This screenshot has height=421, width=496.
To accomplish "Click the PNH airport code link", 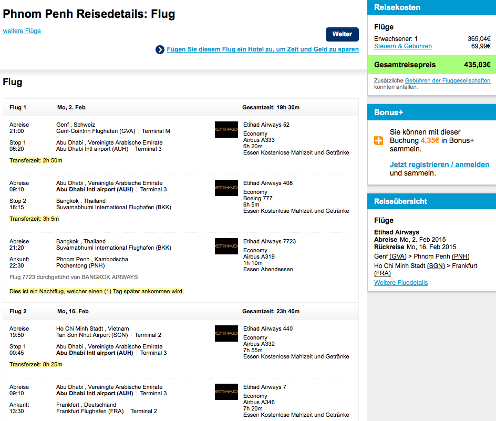I will coord(460,256).
